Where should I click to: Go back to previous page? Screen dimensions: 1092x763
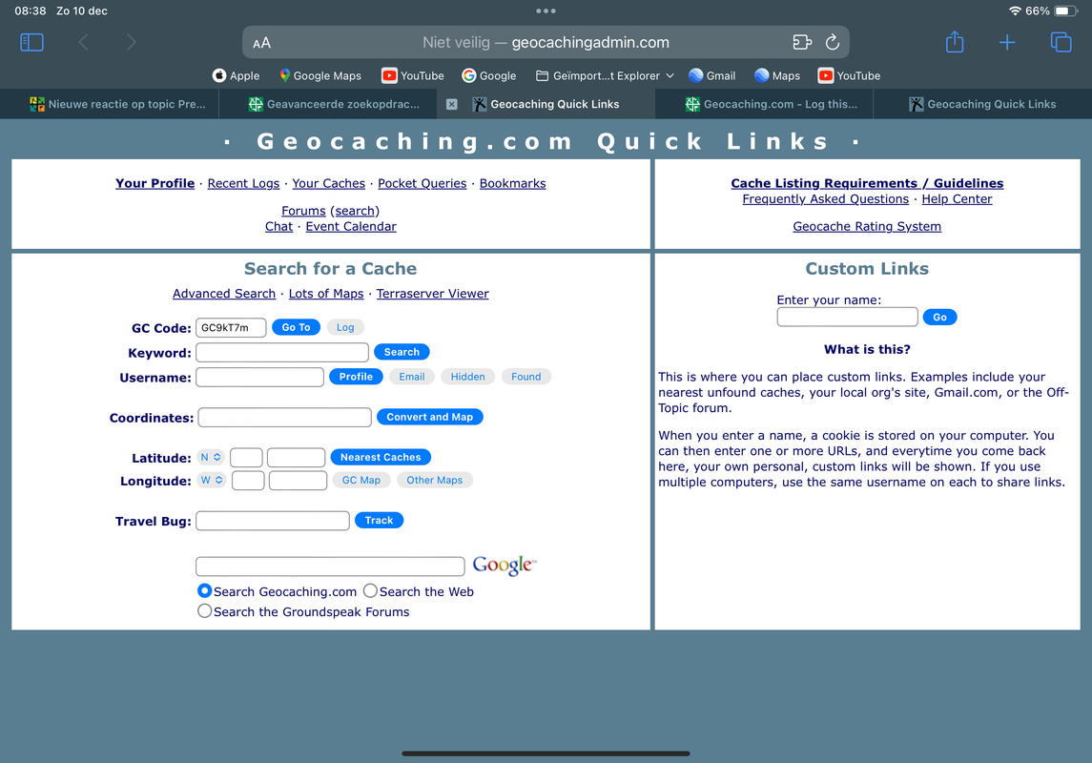(84, 43)
